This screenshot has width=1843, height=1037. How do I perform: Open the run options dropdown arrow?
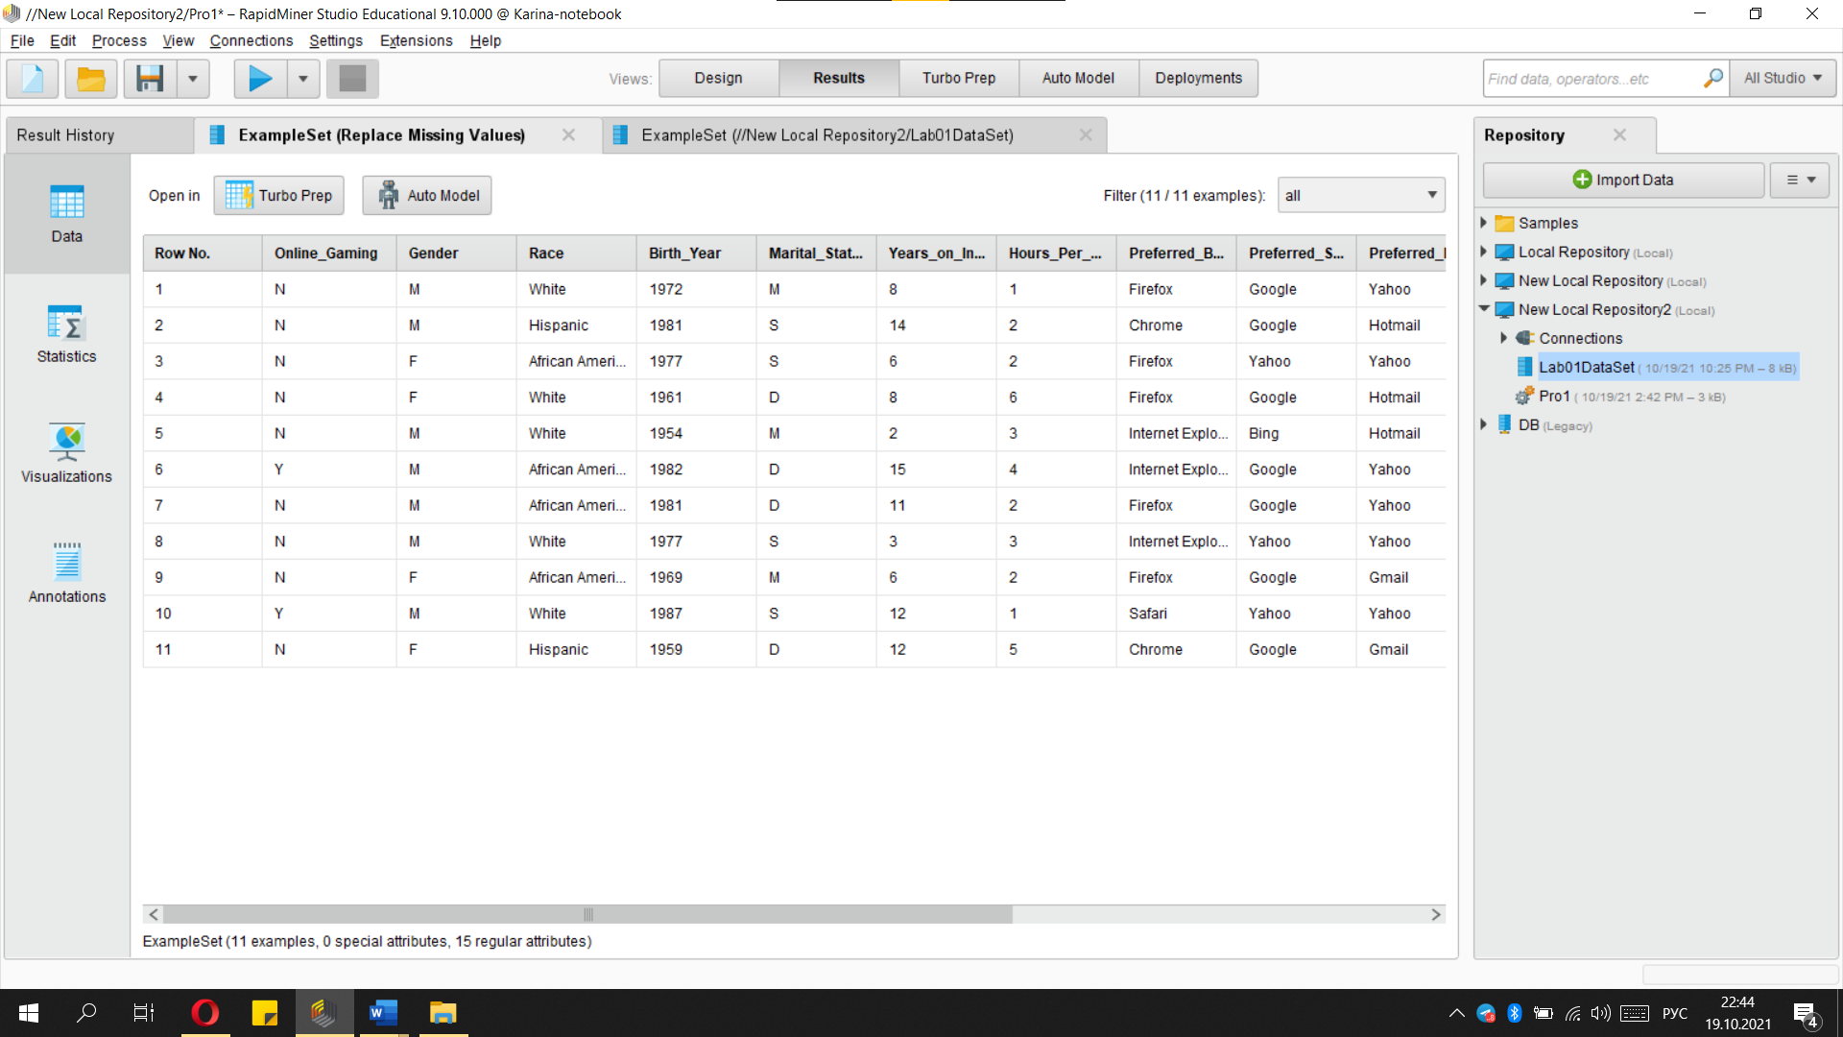coord(303,79)
